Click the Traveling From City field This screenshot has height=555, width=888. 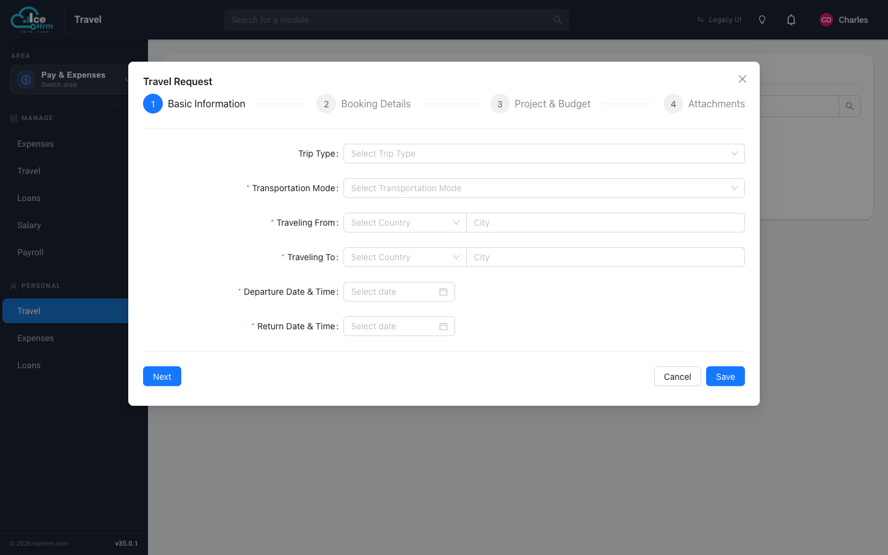click(x=606, y=223)
